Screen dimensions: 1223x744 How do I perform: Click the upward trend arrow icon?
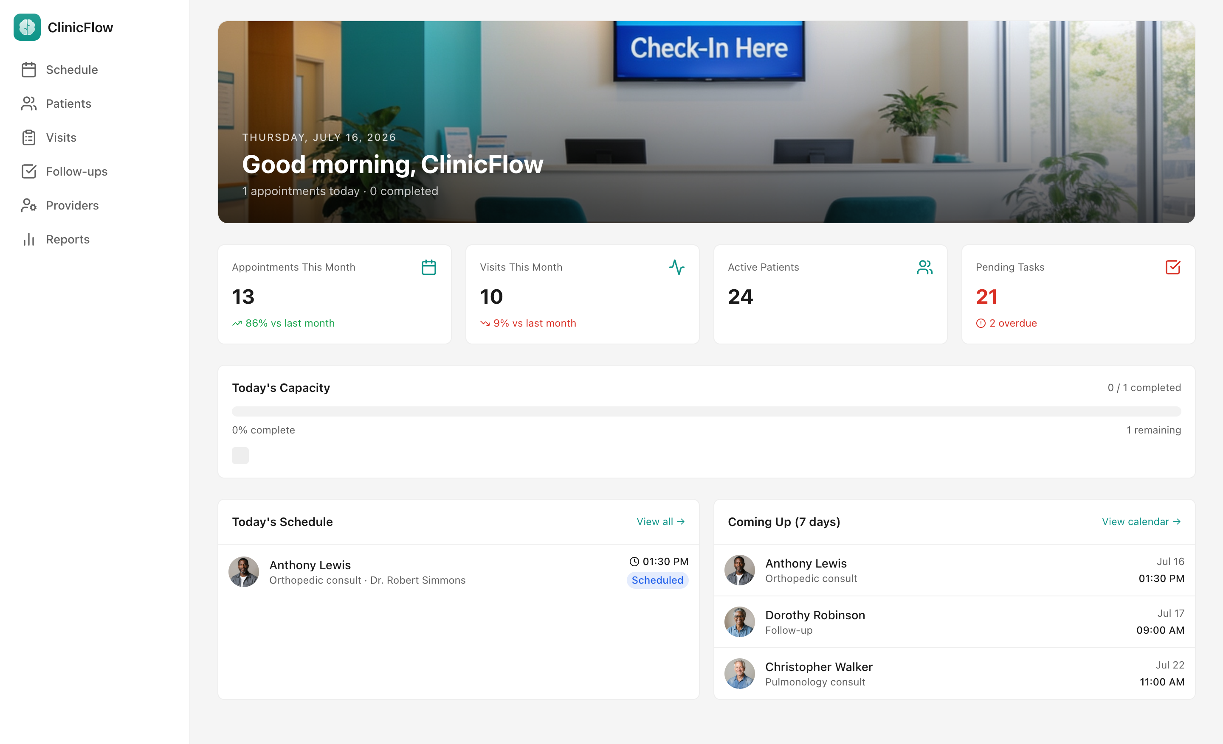[x=237, y=324]
